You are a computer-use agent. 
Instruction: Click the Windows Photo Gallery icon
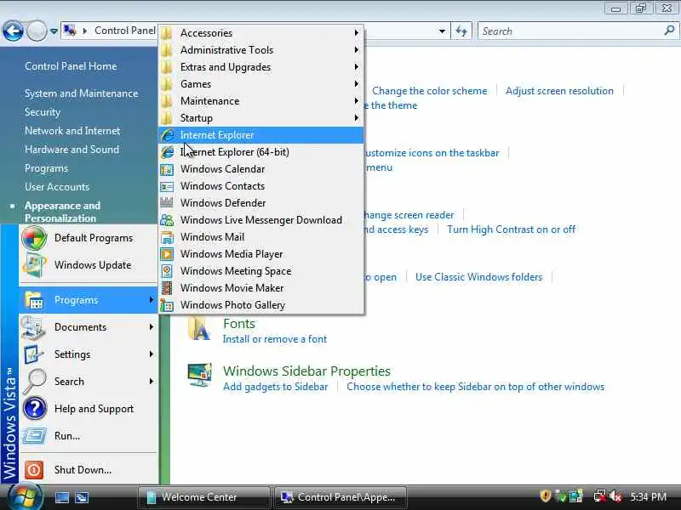tap(167, 305)
